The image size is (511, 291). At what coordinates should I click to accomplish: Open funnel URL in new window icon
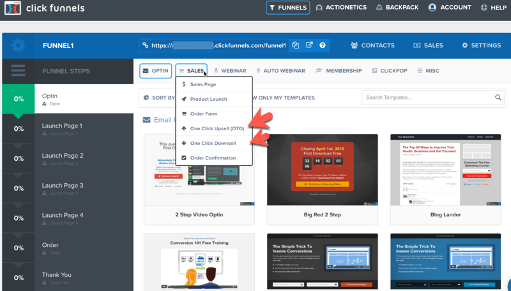point(309,45)
